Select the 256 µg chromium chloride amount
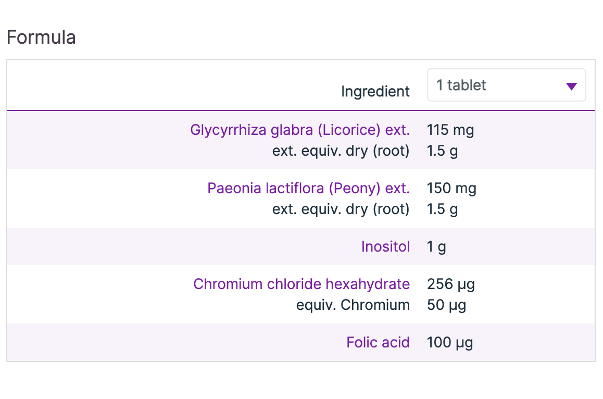Screen dimensions: 603x399 point(451,284)
